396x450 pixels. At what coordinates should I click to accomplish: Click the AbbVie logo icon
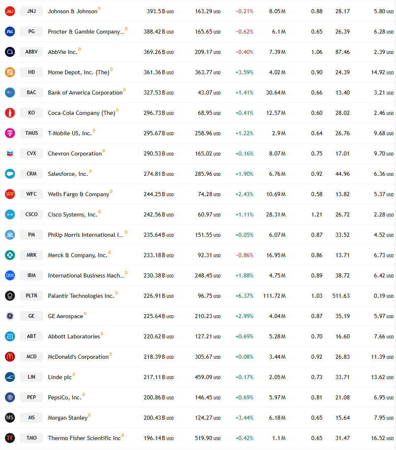point(10,52)
